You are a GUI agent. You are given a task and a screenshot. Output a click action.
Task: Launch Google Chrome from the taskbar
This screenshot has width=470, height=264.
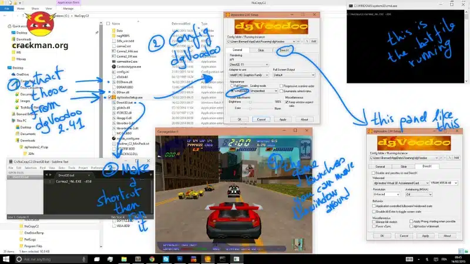152,259
